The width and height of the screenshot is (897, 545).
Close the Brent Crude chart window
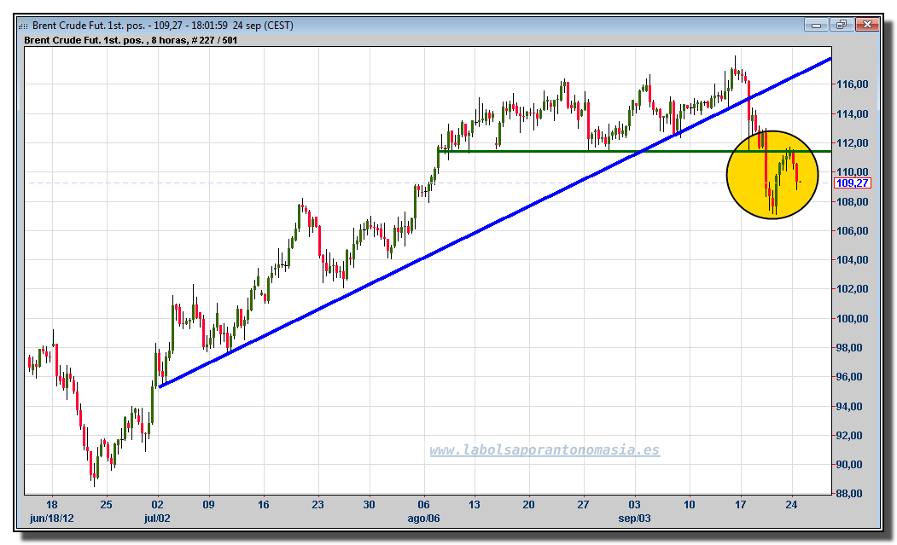point(867,25)
